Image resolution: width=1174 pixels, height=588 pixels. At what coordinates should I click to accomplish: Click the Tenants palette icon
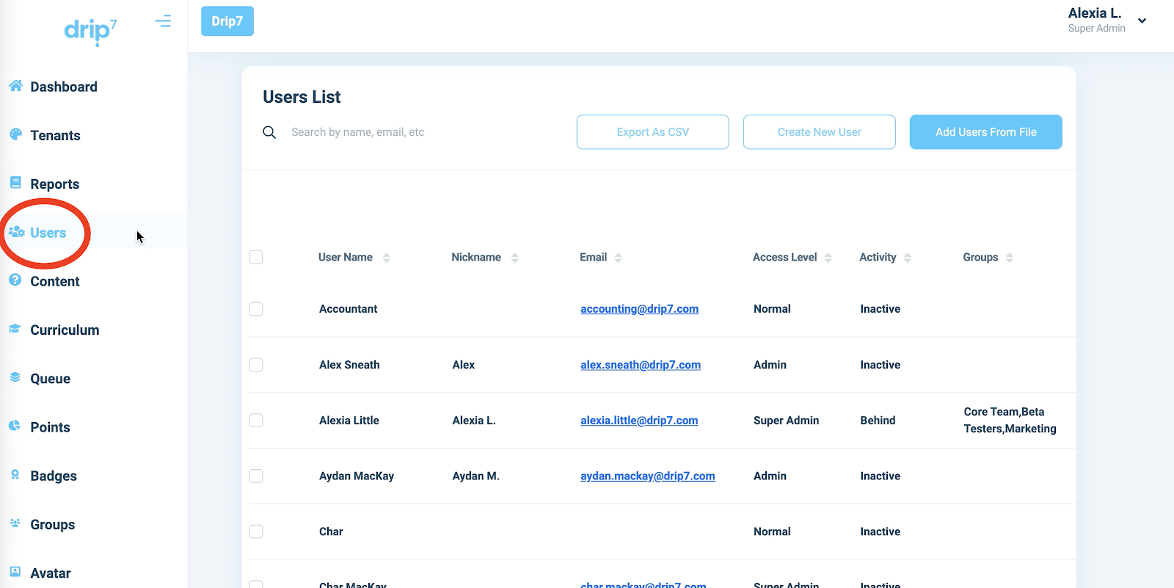tap(15, 134)
